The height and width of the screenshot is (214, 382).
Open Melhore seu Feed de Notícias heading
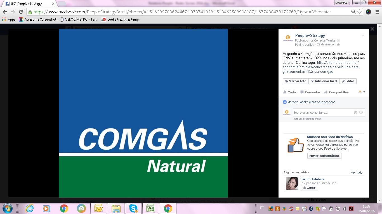pyautogui.click(x=330, y=137)
